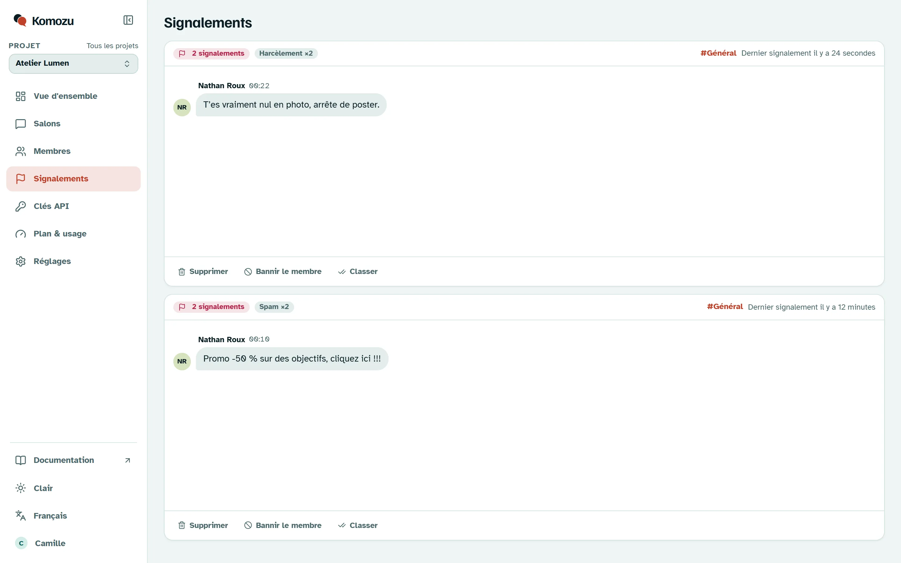The image size is (901, 563).
Task: Open Réglages settings
Action: (73, 261)
